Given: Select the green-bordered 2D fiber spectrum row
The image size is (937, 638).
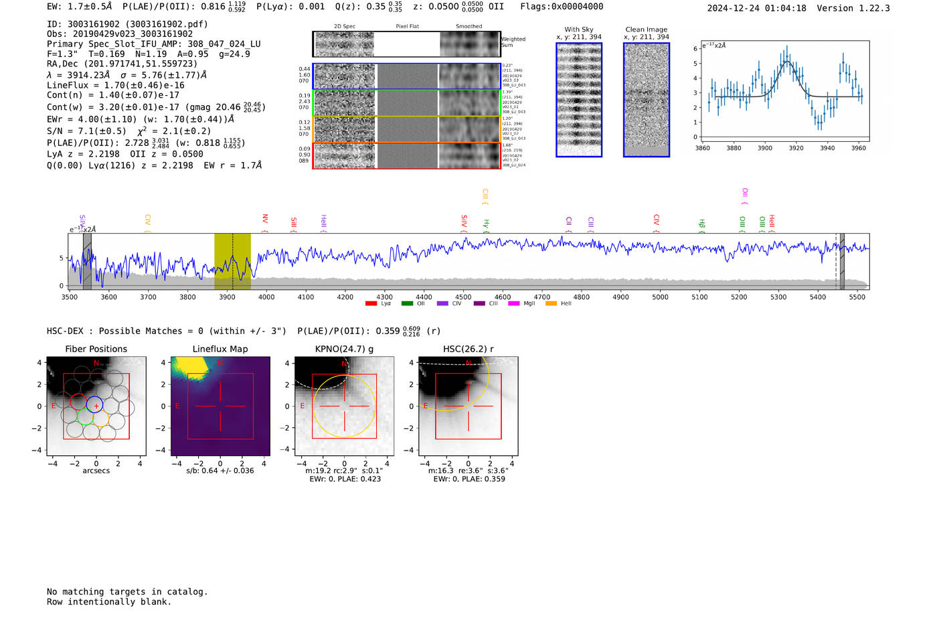Looking at the screenshot, I should tap(407, 103).
